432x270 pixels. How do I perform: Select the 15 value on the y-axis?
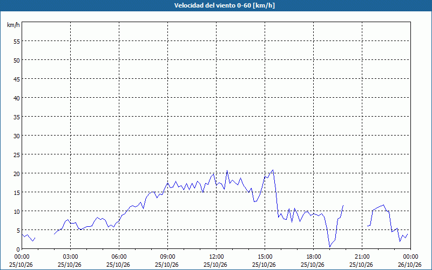point(17,192)
